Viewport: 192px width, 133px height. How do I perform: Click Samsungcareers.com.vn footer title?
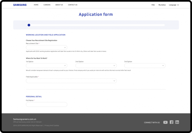pyautogui.click(x=25, y=119)
